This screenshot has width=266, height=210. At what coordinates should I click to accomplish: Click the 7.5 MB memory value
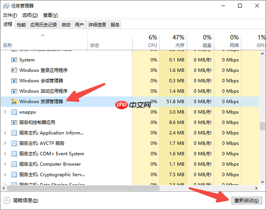click(x=176, y=174)
